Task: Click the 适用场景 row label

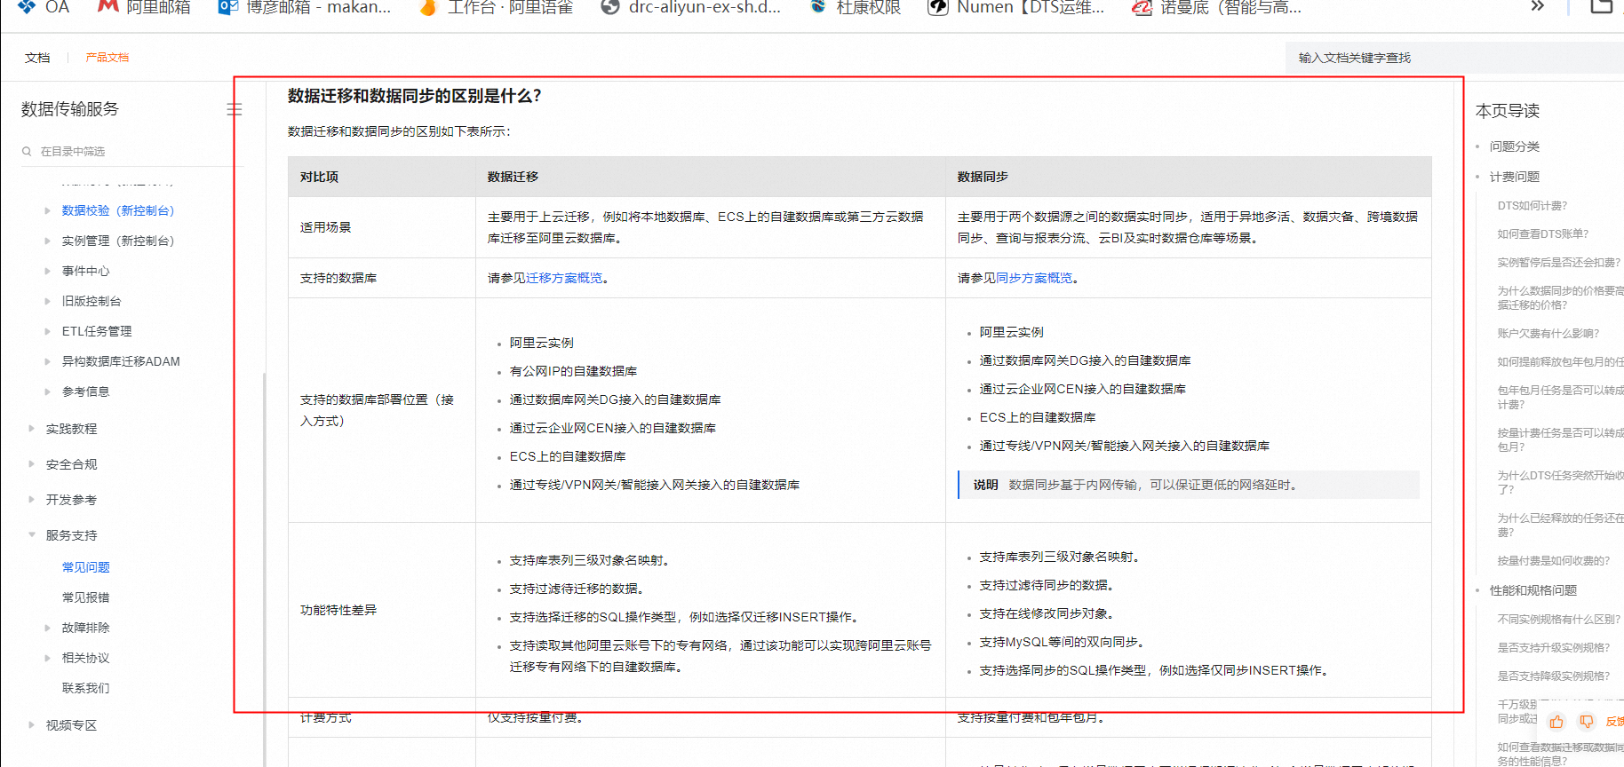Action: 325,227
